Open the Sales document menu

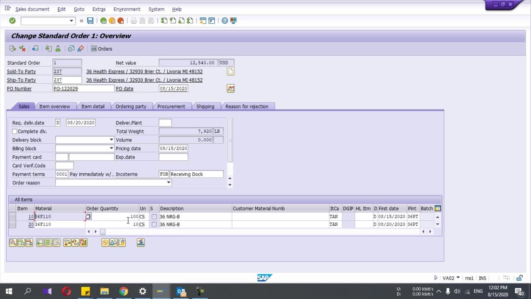[x=32, y=9]
